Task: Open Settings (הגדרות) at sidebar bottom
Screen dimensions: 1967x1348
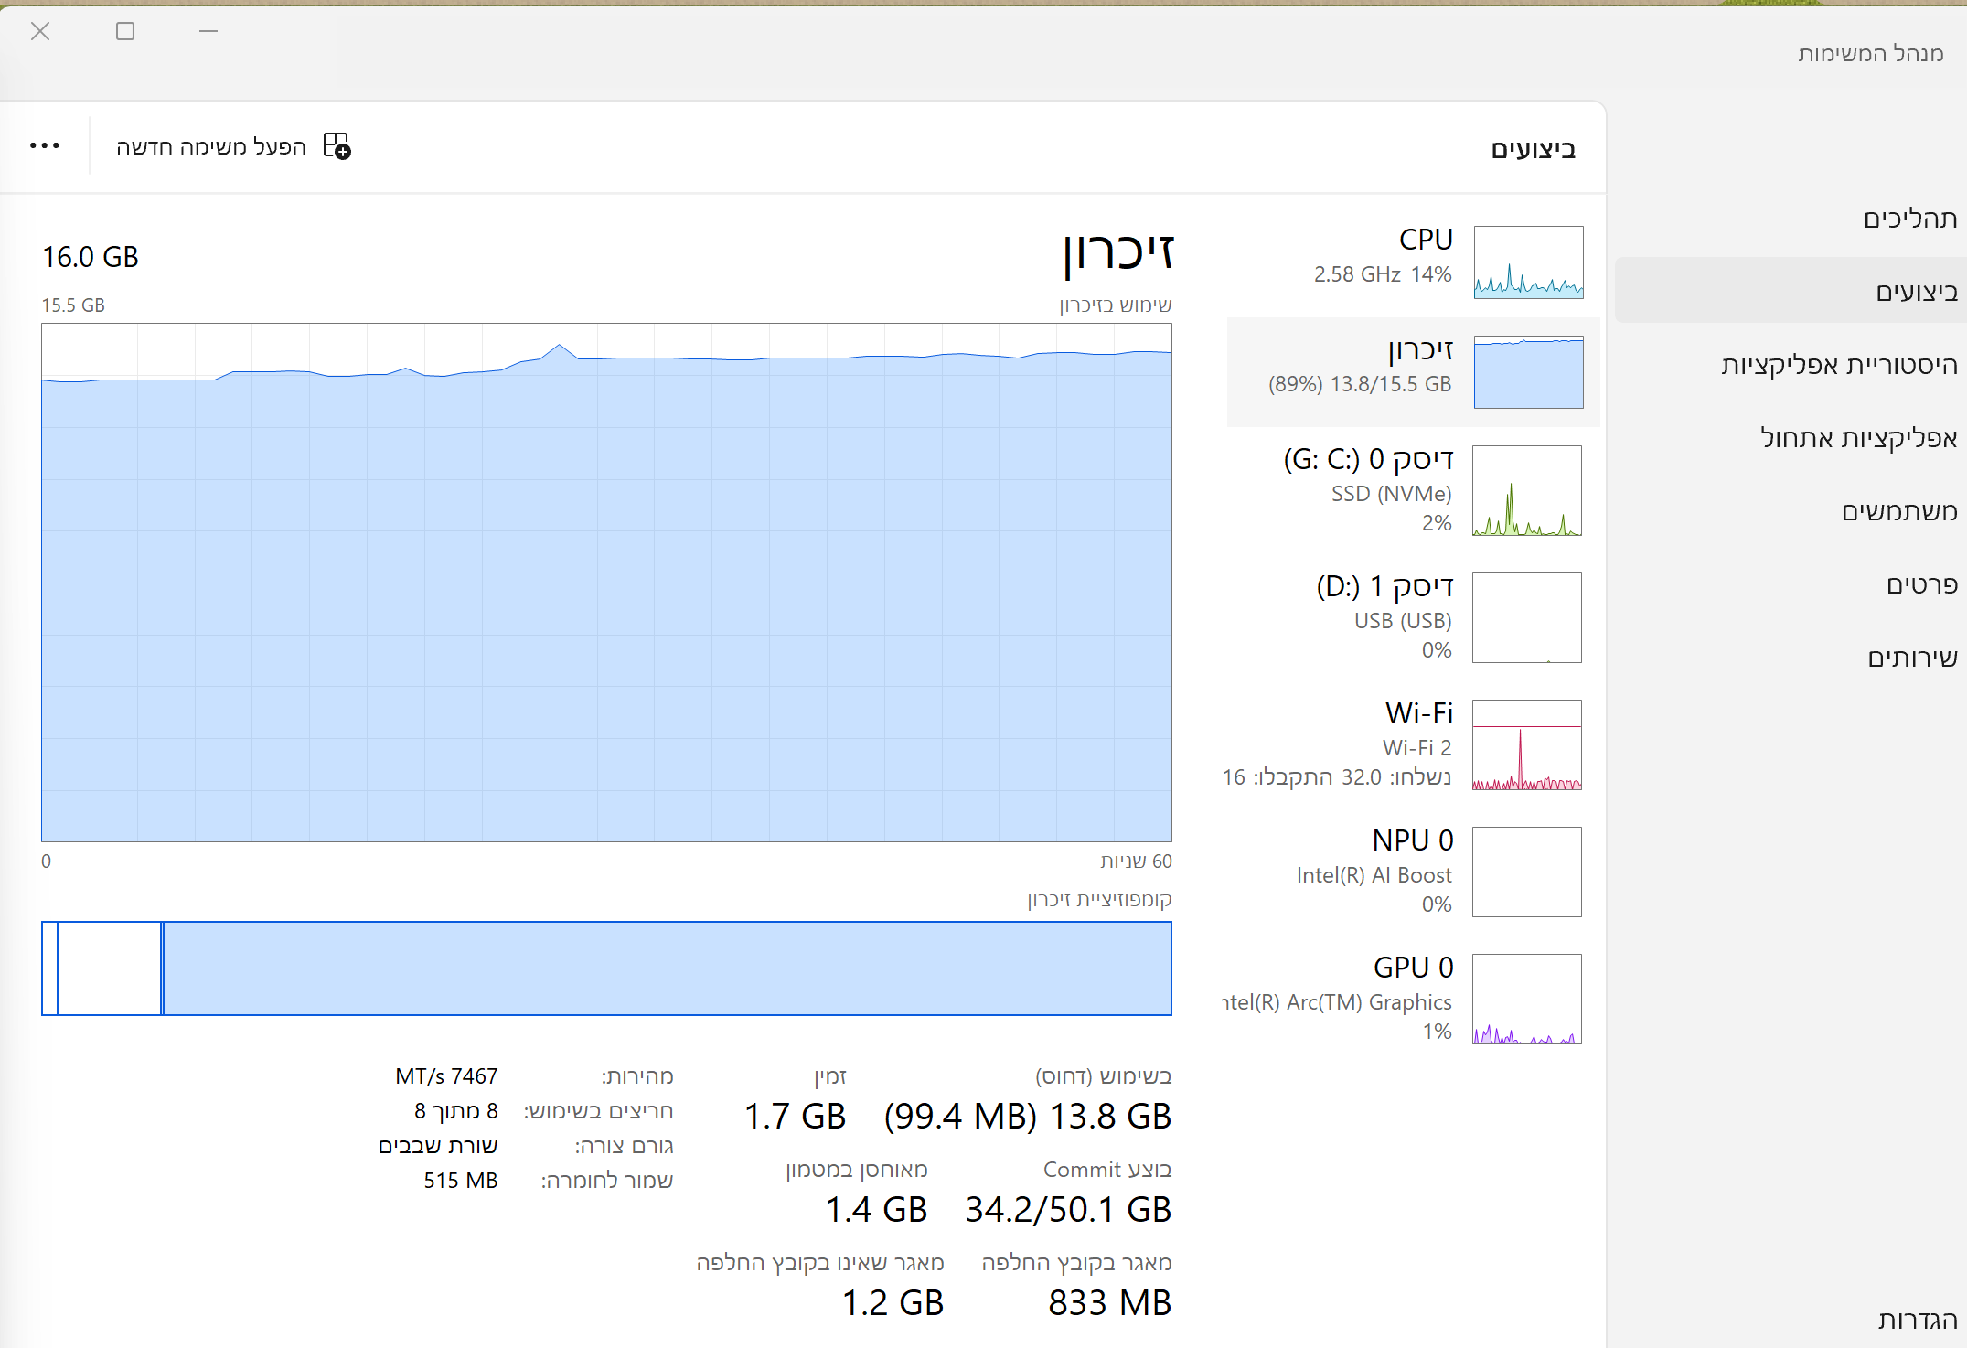Action: tap(1917, 1320)
